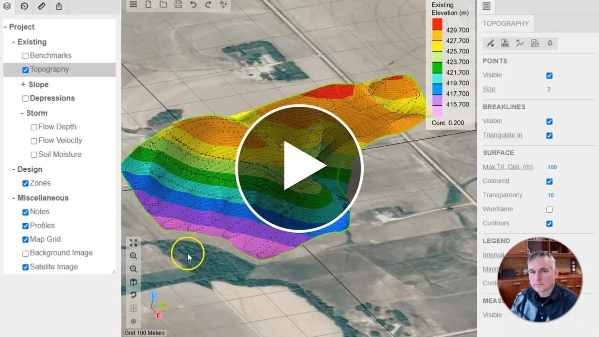Screen dimensions: 599x337
Task: Rotate view with the circular arrow icon
Action: point(133,295)
